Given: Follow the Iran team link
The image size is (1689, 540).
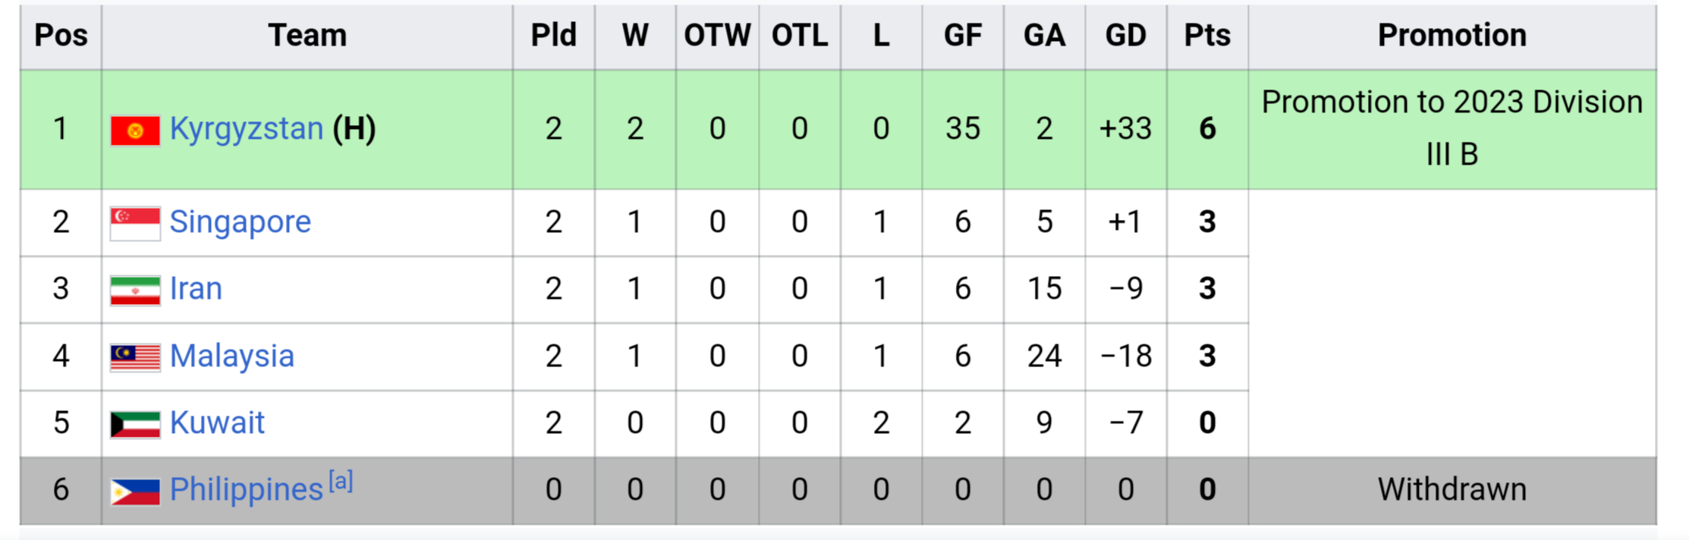Looking at the screenshot, I should point(196,289).
